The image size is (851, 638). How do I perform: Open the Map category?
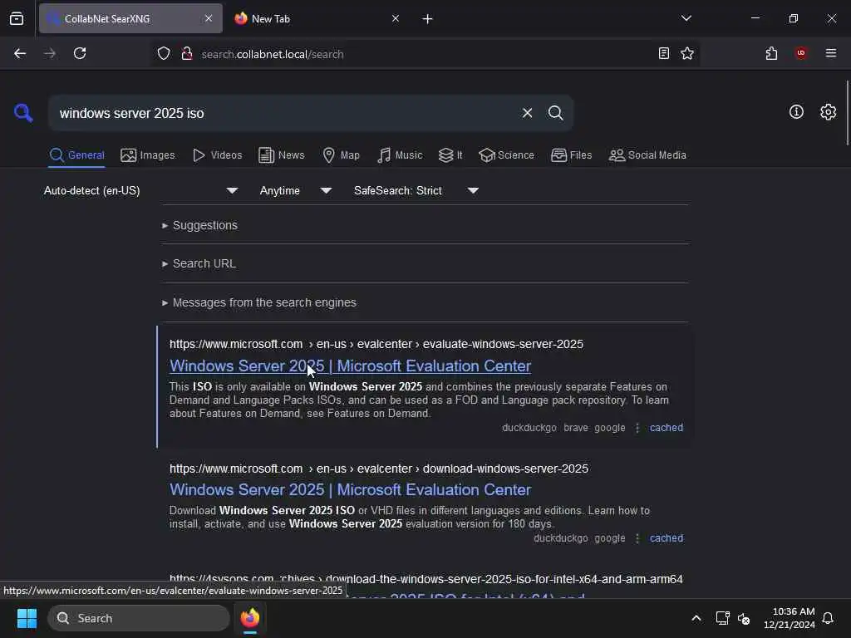341,155
